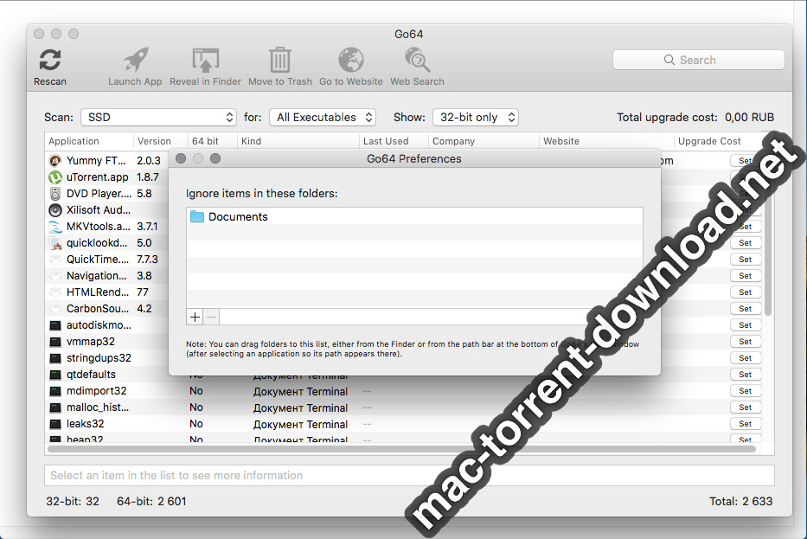Click the Web Search magnifier icon
Viewport: 807px width, 539px height.
[x=417, y=60]
